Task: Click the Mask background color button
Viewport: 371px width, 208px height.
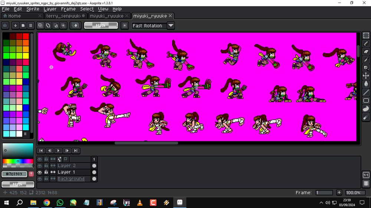Action: coord(18,184)
